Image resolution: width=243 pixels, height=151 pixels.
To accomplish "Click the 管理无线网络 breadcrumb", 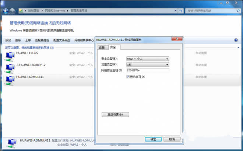I will (79, 11).
